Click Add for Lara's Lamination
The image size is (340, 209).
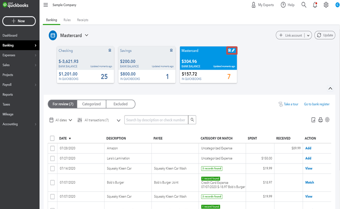pyautogui.click(x=308, y=159)
